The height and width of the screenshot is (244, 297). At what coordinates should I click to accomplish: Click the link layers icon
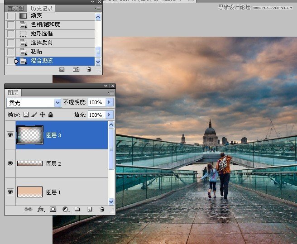pyautogui.click(x=28, y=210)
